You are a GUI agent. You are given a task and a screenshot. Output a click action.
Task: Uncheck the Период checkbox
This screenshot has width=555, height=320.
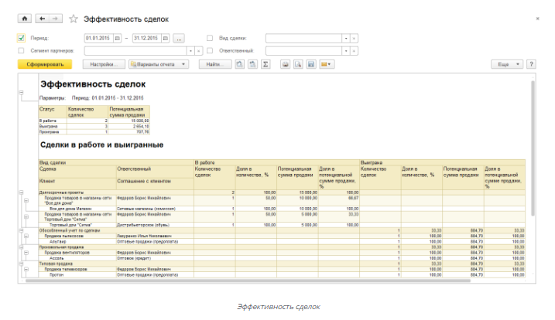tap(21, 38)
